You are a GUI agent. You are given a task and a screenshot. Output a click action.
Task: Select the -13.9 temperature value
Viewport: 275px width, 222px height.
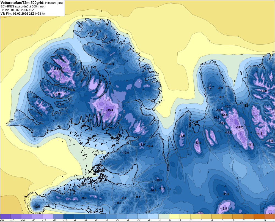198,143
